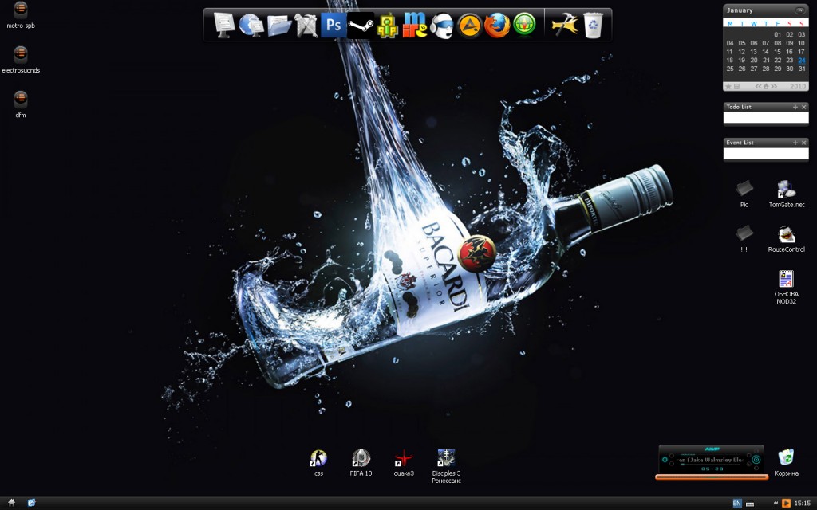817x510 pixels.
Task: Open the ОБНОВА NOD32 file
Action: tap(786, 287)
